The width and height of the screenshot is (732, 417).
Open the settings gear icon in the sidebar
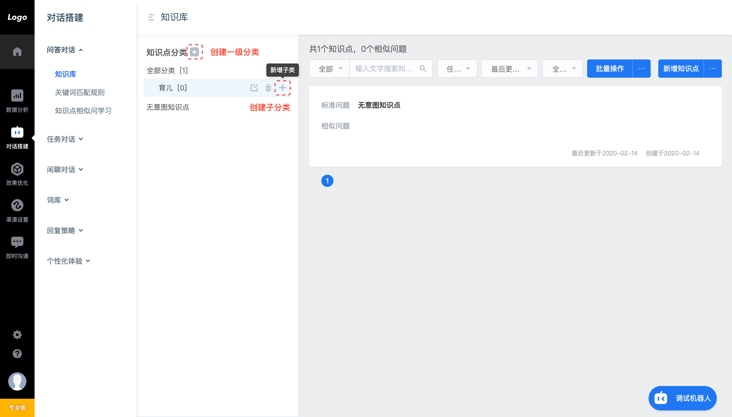click(17, 334)
